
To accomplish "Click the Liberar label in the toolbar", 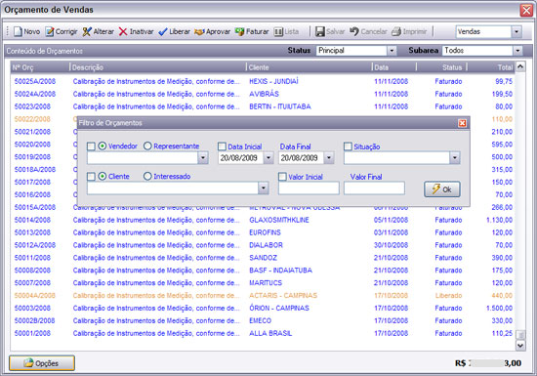I will [180, 32].
